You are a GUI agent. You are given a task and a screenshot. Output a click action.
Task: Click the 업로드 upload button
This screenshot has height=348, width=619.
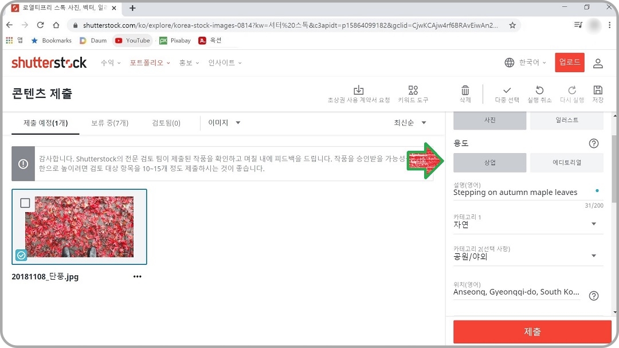click(x=569, y=62)
